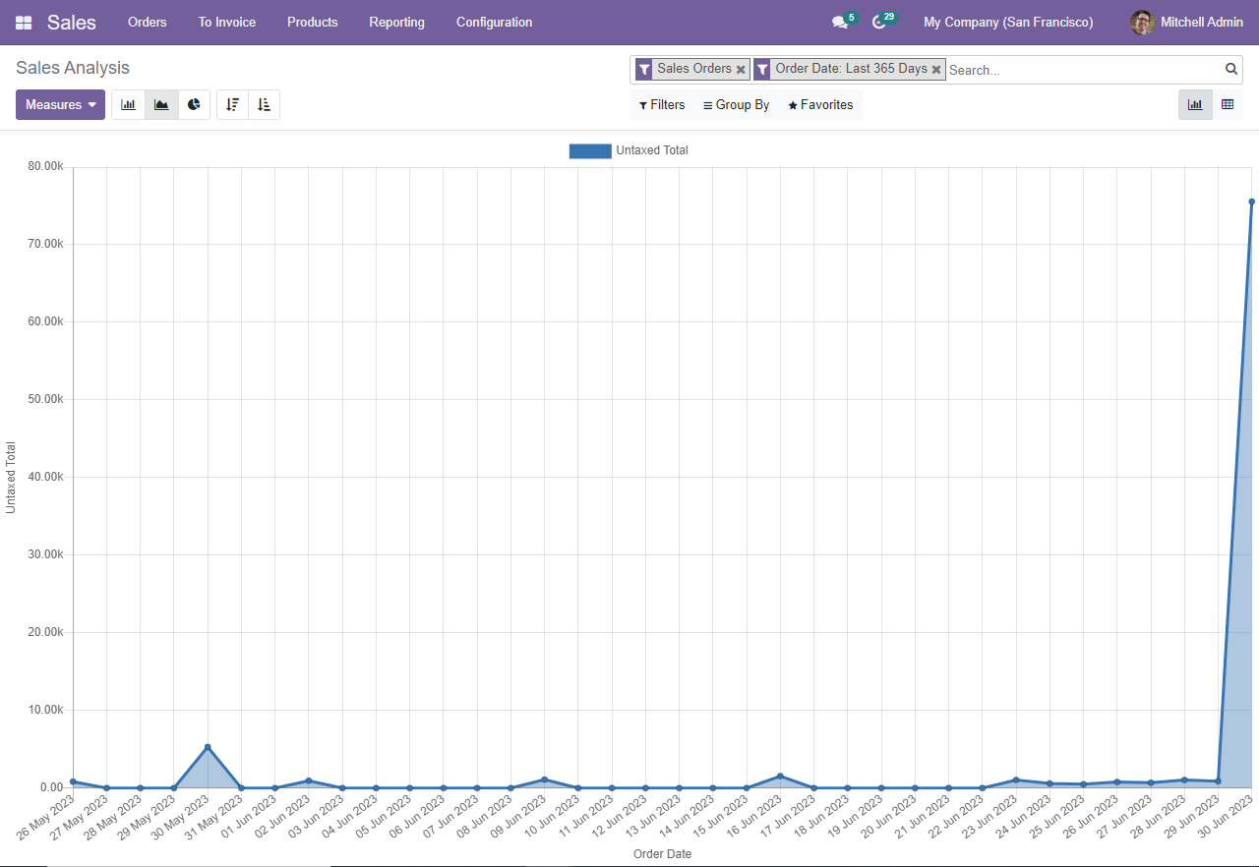Go to the Sales app home
This screenshot has height=867, width=1259.
pos(72,23)
